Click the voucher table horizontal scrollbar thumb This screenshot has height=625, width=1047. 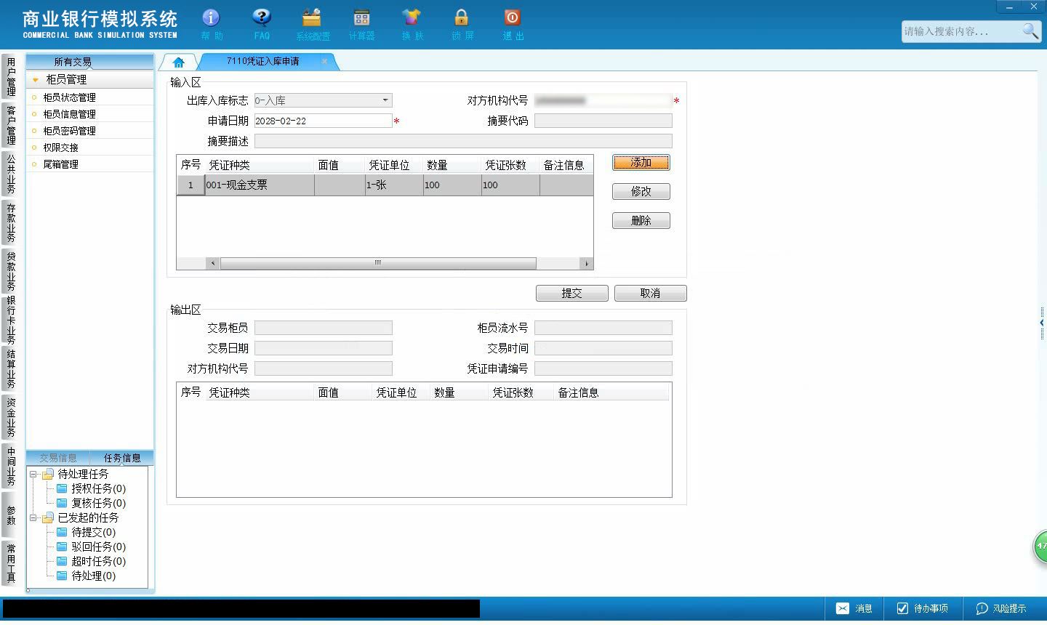point(378,263)
